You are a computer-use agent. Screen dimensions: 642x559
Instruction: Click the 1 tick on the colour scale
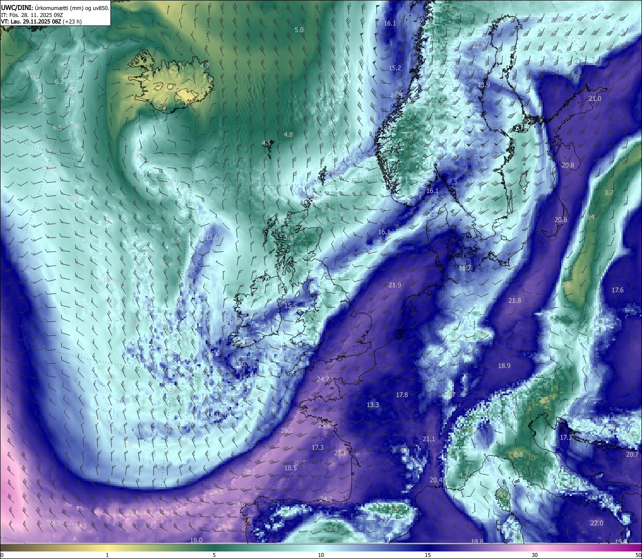pos(107,554)
